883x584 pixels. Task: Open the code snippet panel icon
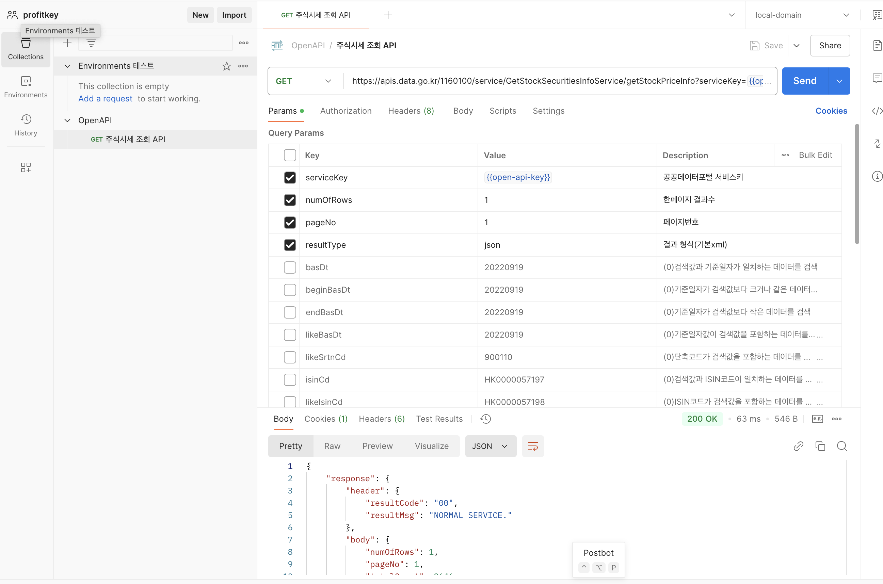pyautogui.click(x=877, y=111)
